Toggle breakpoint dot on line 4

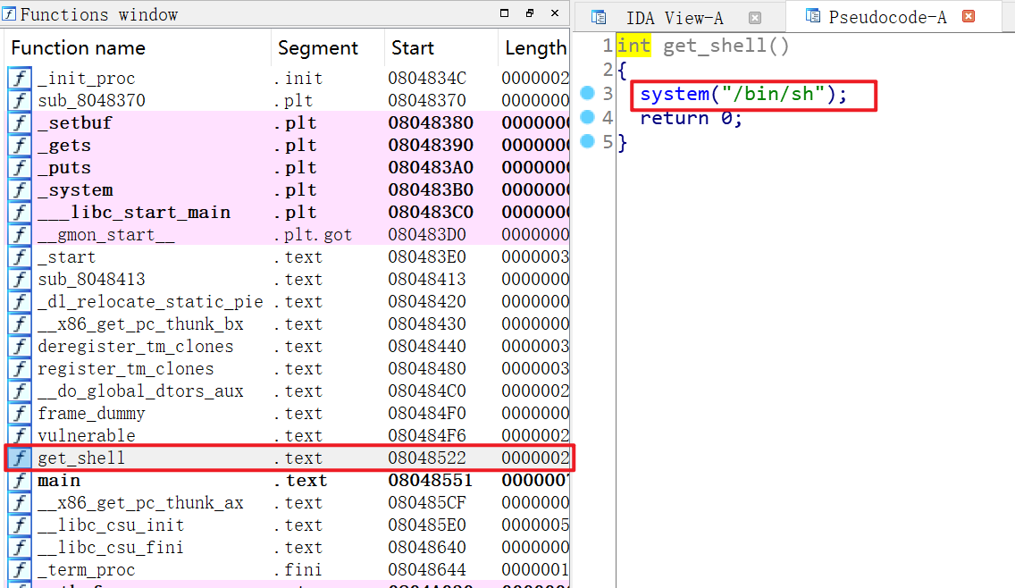pos(587,117)
